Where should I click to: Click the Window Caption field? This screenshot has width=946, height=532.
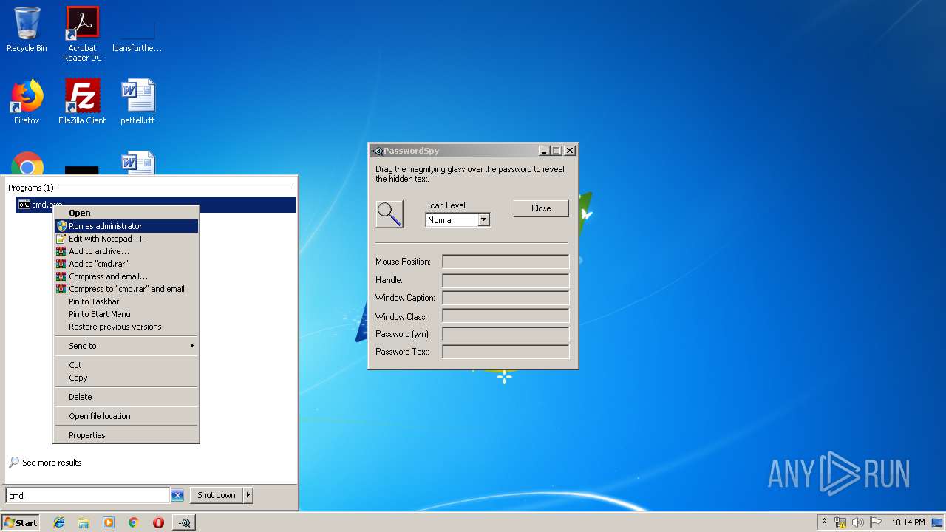[x=506, y=298]
